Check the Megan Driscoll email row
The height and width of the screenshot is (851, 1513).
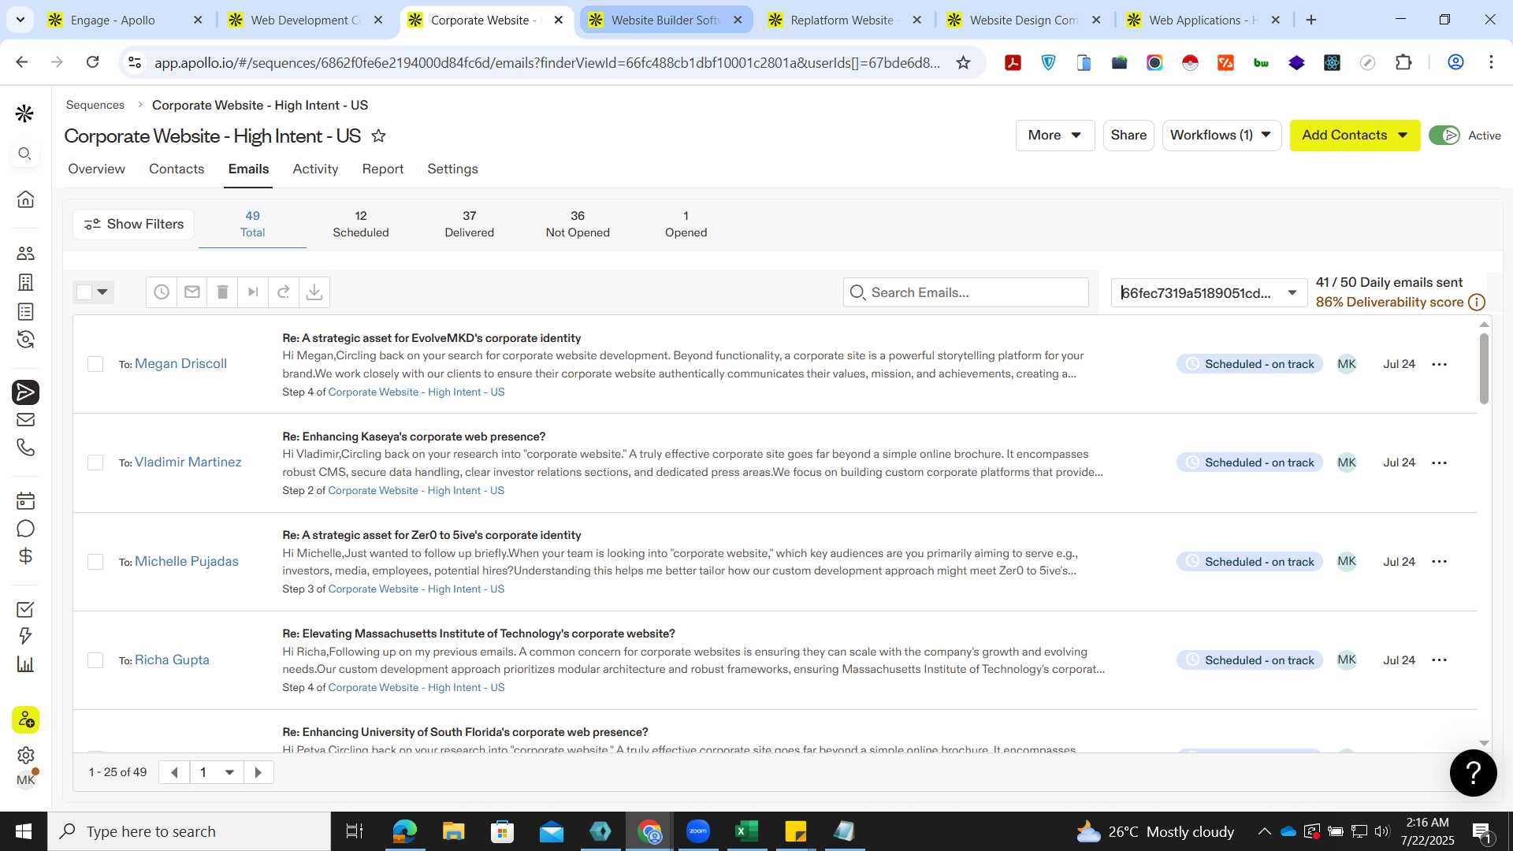tap(95, 364)
